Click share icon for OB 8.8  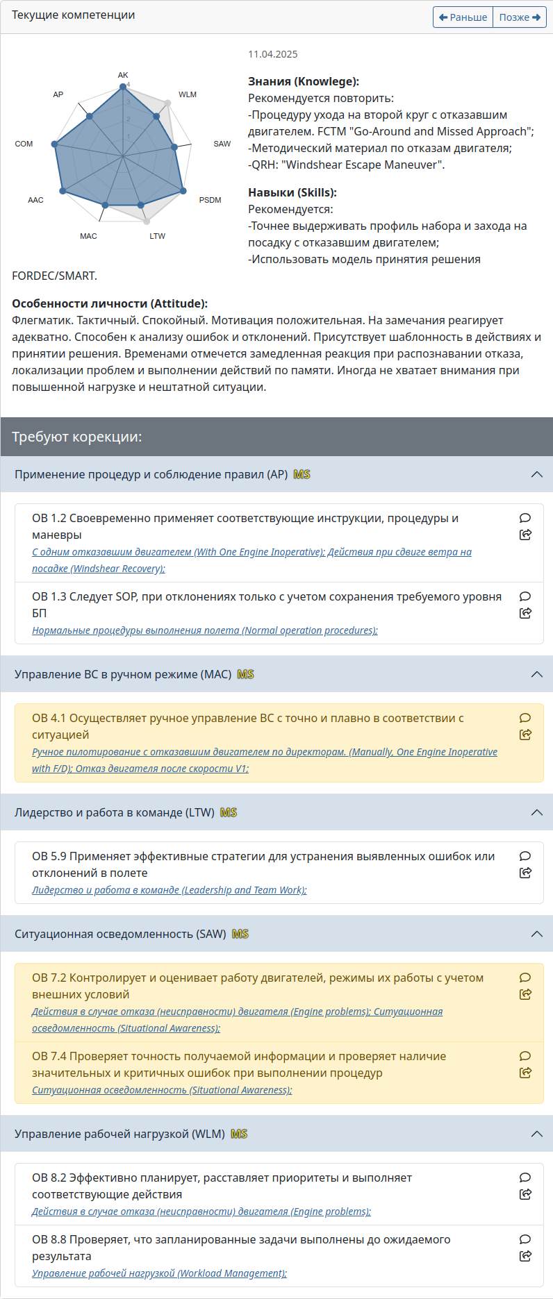(x=525, y=1256)
